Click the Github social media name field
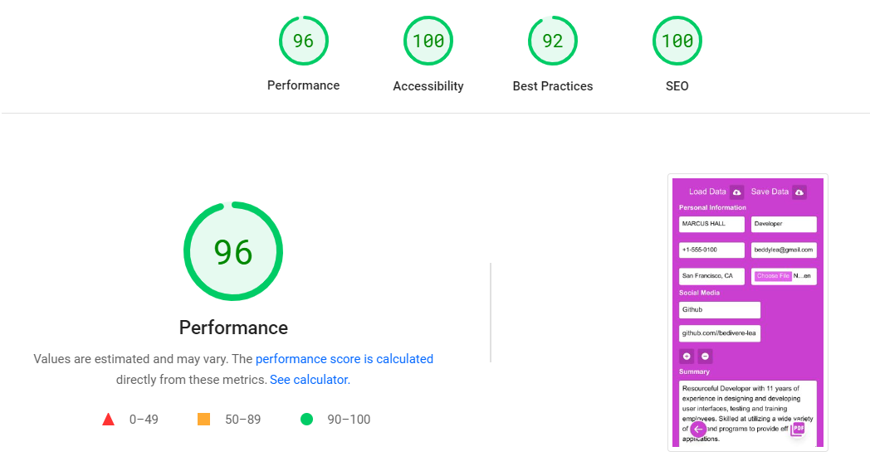870x466 pixels. click(719, 309)
